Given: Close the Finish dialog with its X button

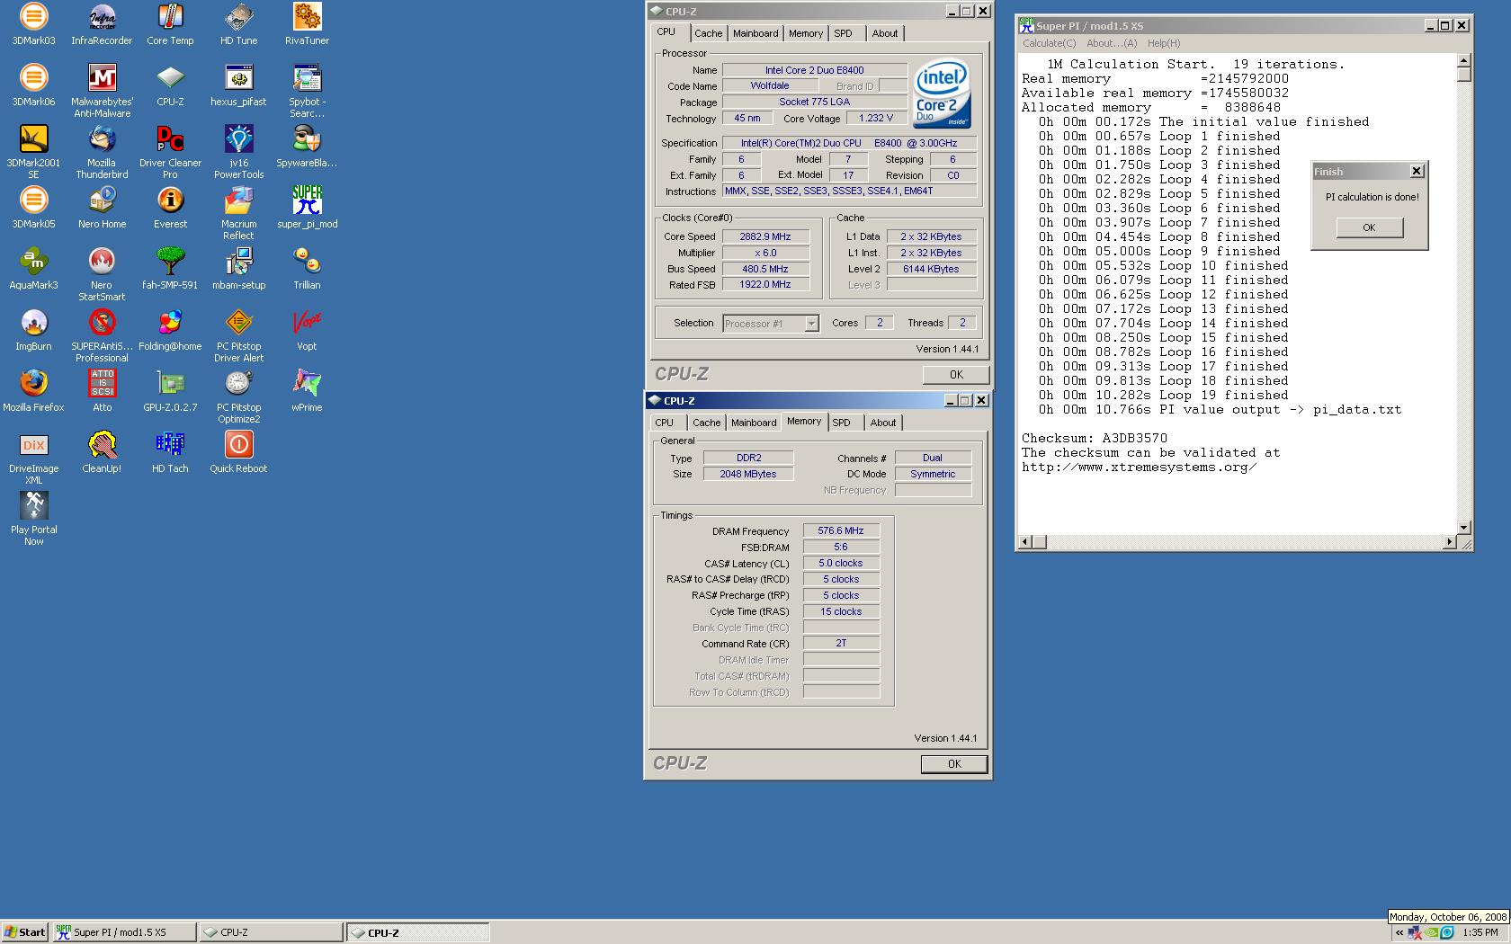Looking at the screenshot, I should [1417, 171].
